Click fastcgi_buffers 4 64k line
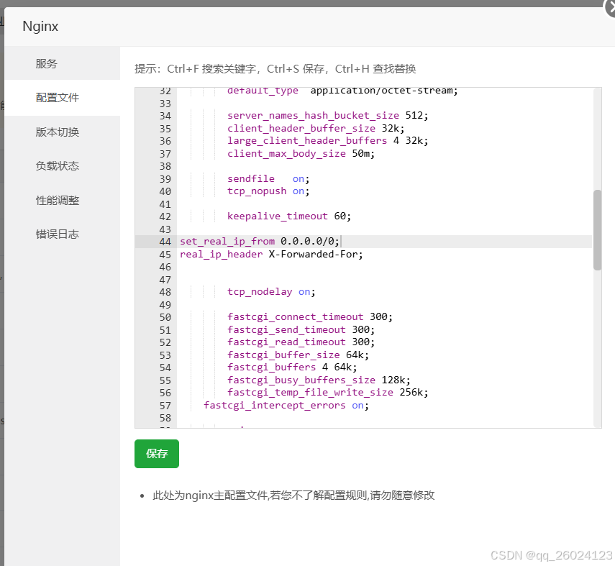The image size is (615, 566). [x=292, y=367]
